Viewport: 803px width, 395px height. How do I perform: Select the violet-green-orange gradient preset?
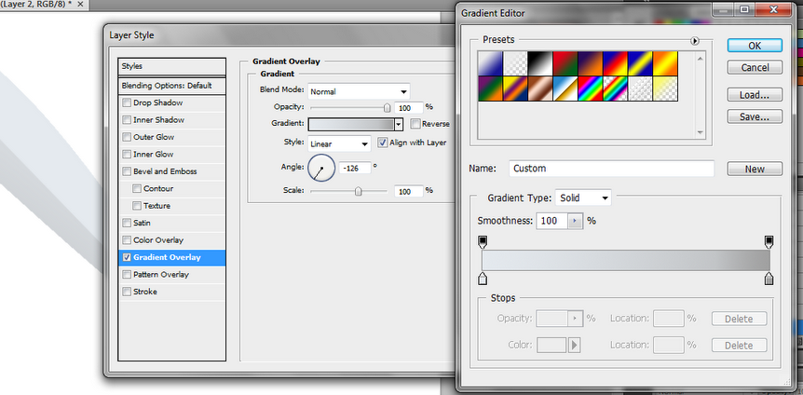[490, 89]
